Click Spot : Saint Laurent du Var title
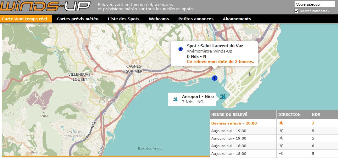 (215, 46)
